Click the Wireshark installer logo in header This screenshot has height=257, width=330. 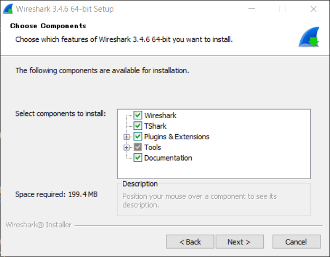tap(309, 37)
